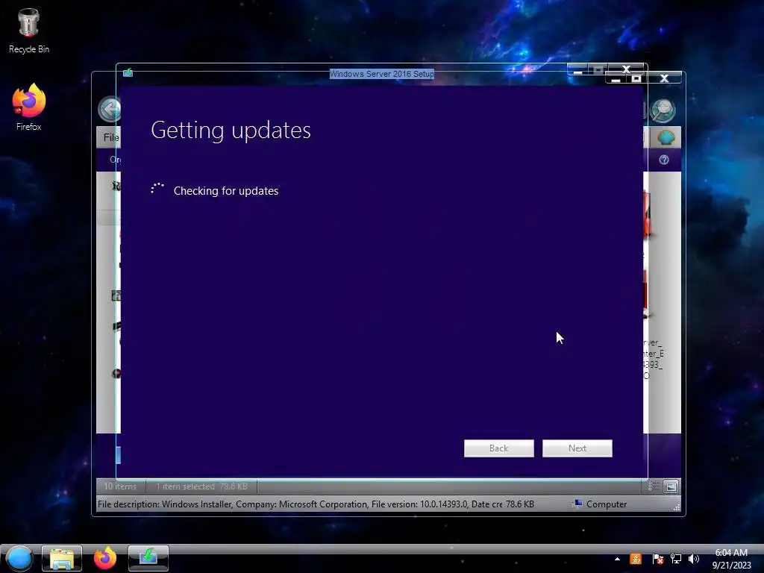This screenshot has height=573, width=764.
Task: Switch Explorer to details view icon
Action: pos(654,486)
